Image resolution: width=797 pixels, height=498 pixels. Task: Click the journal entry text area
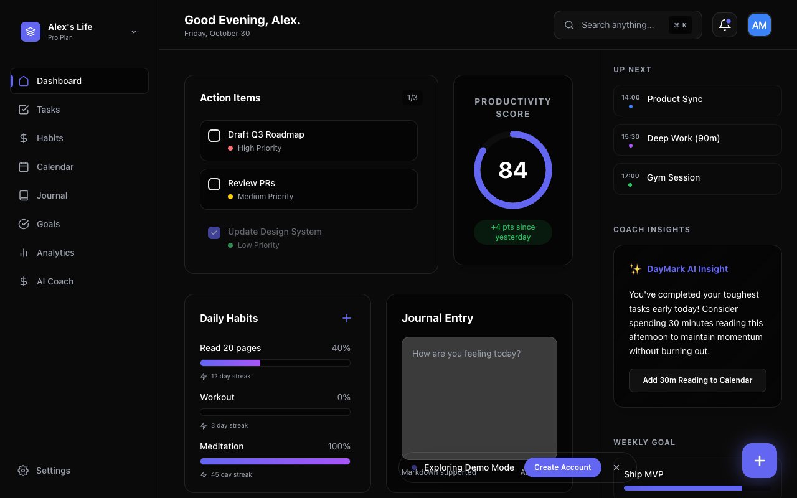pos(479,398)
